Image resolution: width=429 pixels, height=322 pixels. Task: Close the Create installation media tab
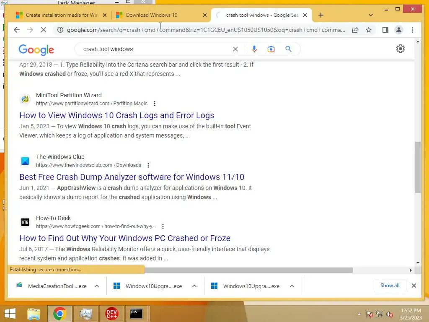coord(104,15)
